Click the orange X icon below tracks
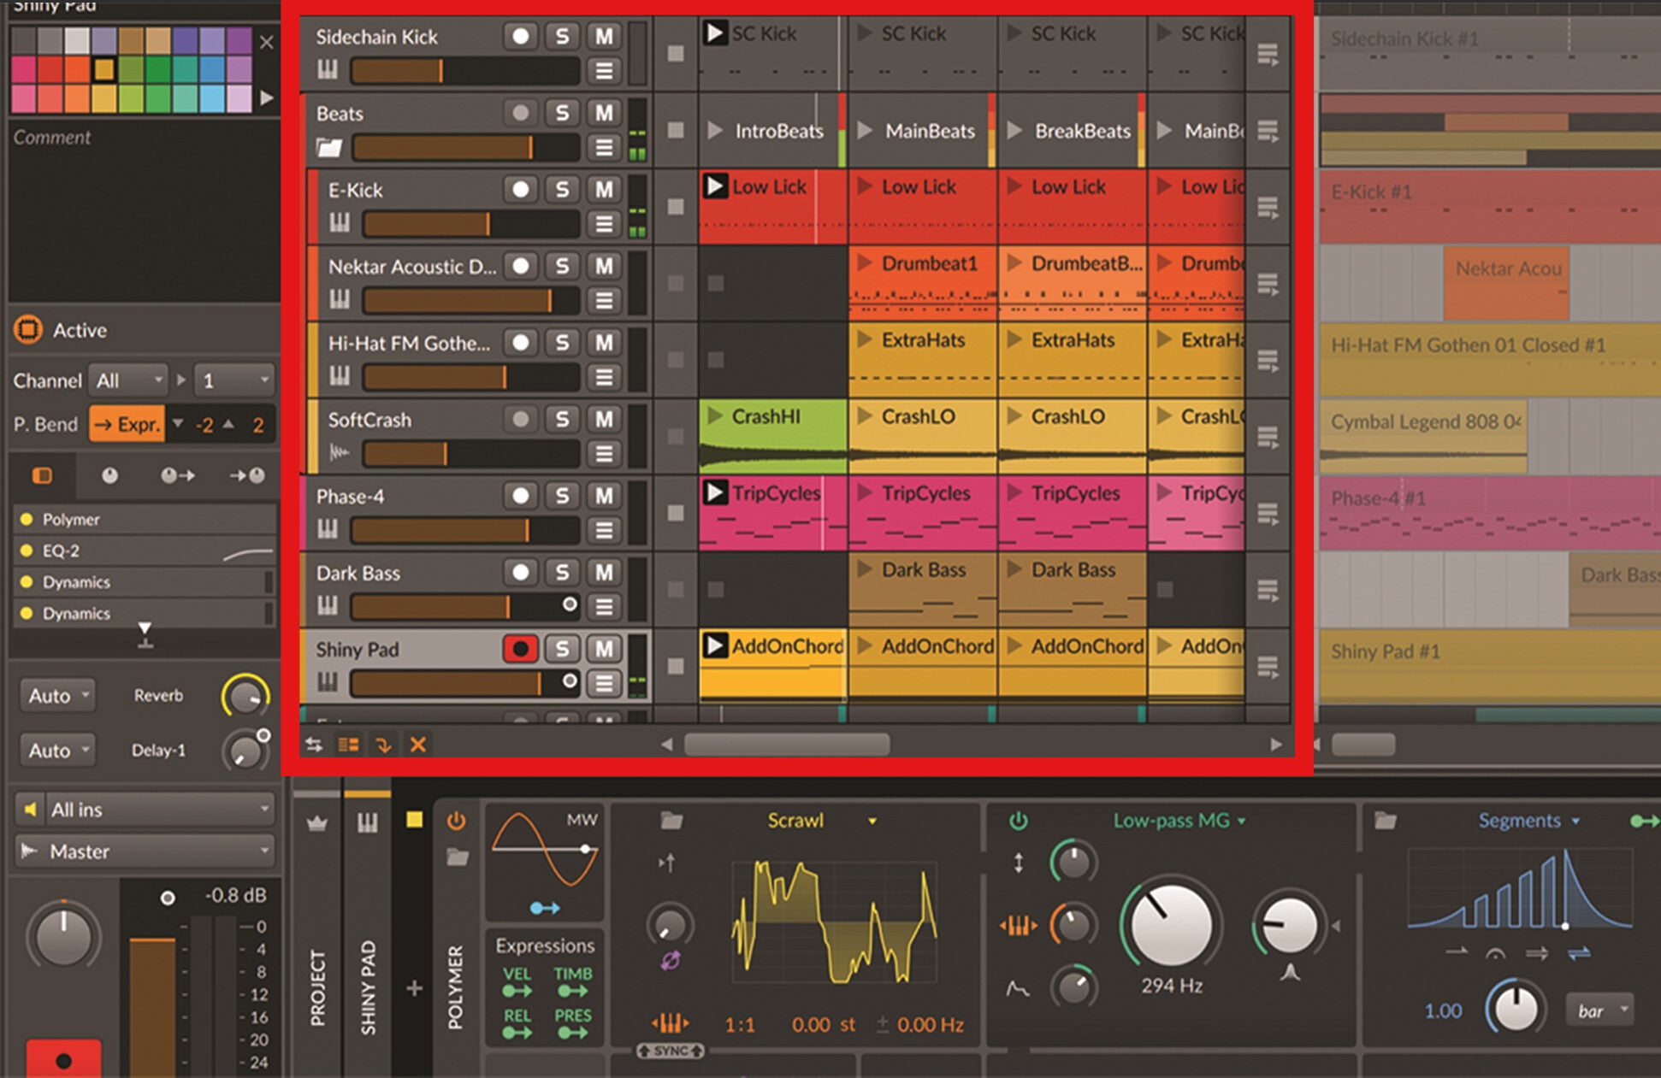The image size is (1661, 1078). point(417,745)
